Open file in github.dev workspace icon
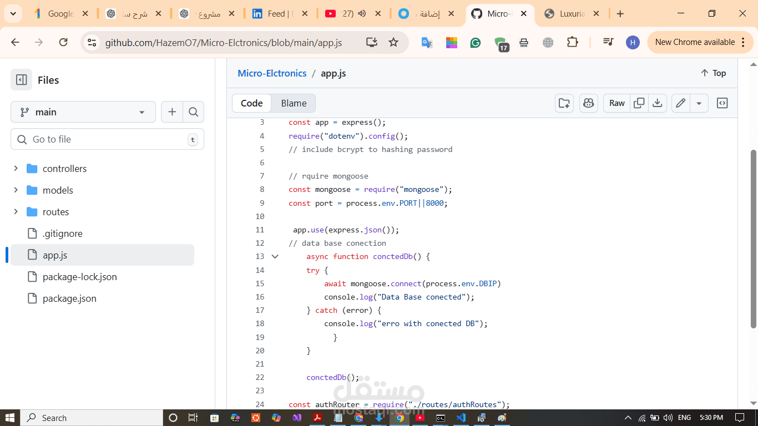 click(x=564, y=103)
